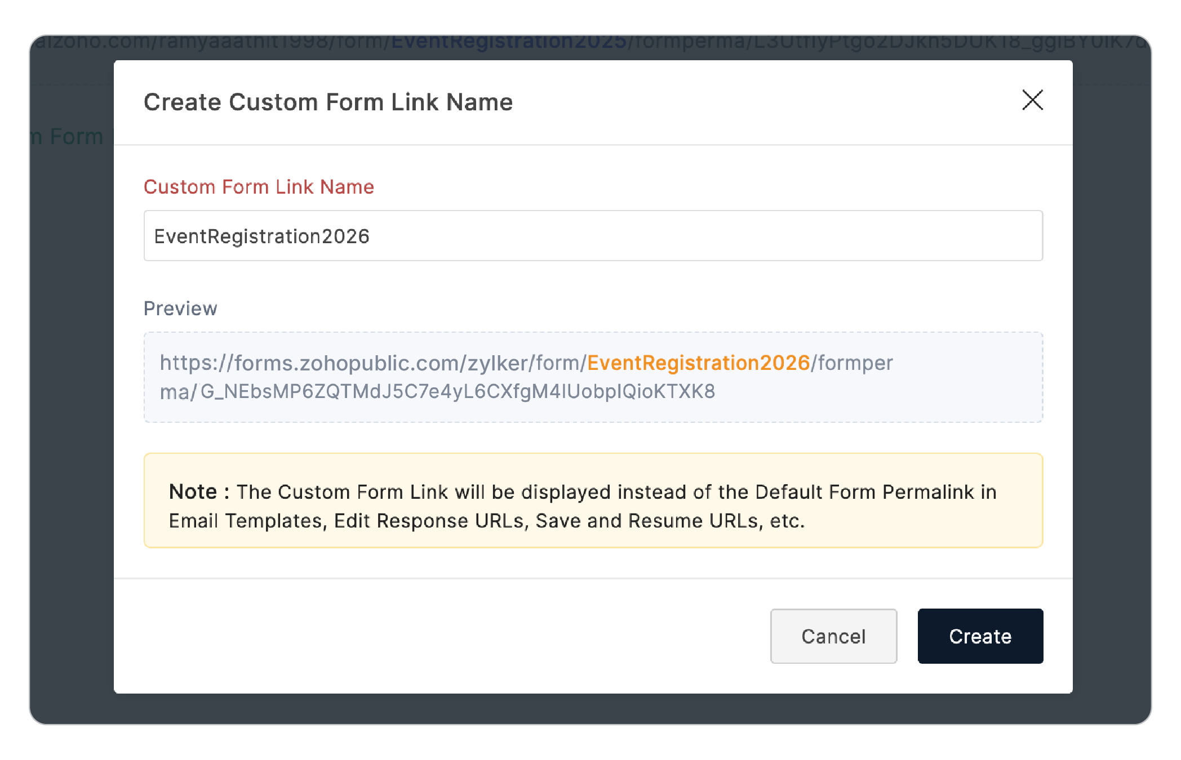Click inside the Custom Form Link Name field
The image size is (1181, 760).
pyautogui.click(x=592, y=236)
